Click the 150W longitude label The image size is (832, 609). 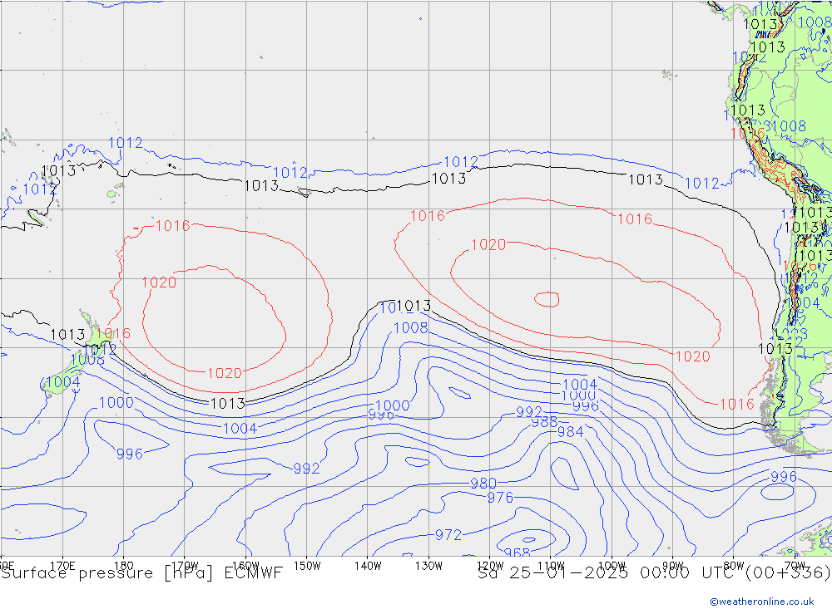(307, 566)
